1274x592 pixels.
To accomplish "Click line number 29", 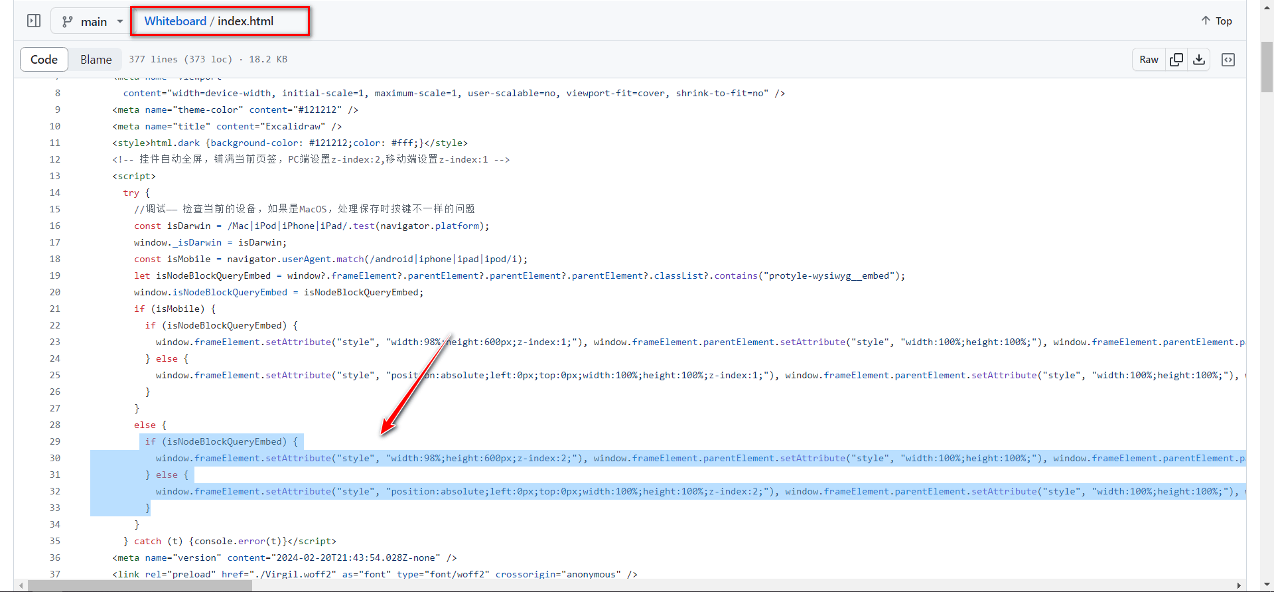I will (54, 441).
